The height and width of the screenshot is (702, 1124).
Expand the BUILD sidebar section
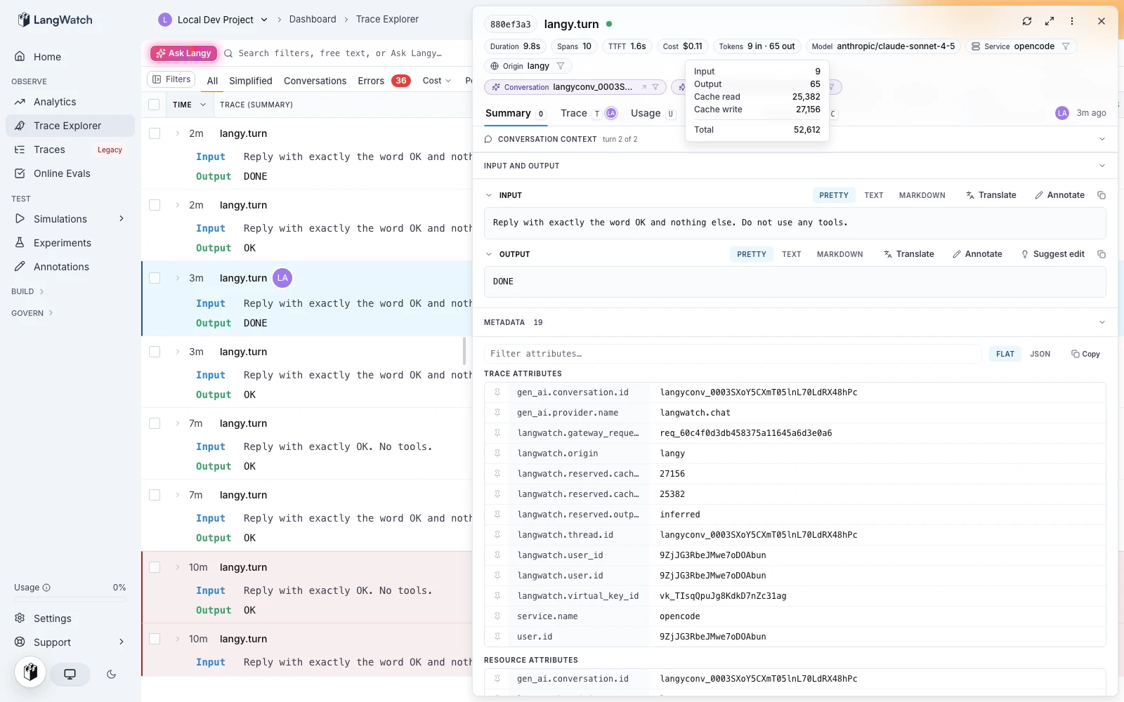coord(28,291)
